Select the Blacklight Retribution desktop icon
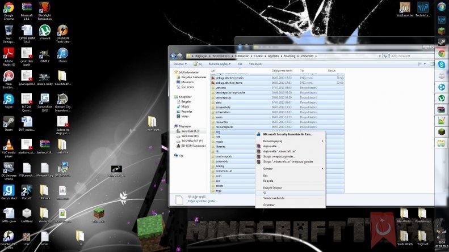 45,11
